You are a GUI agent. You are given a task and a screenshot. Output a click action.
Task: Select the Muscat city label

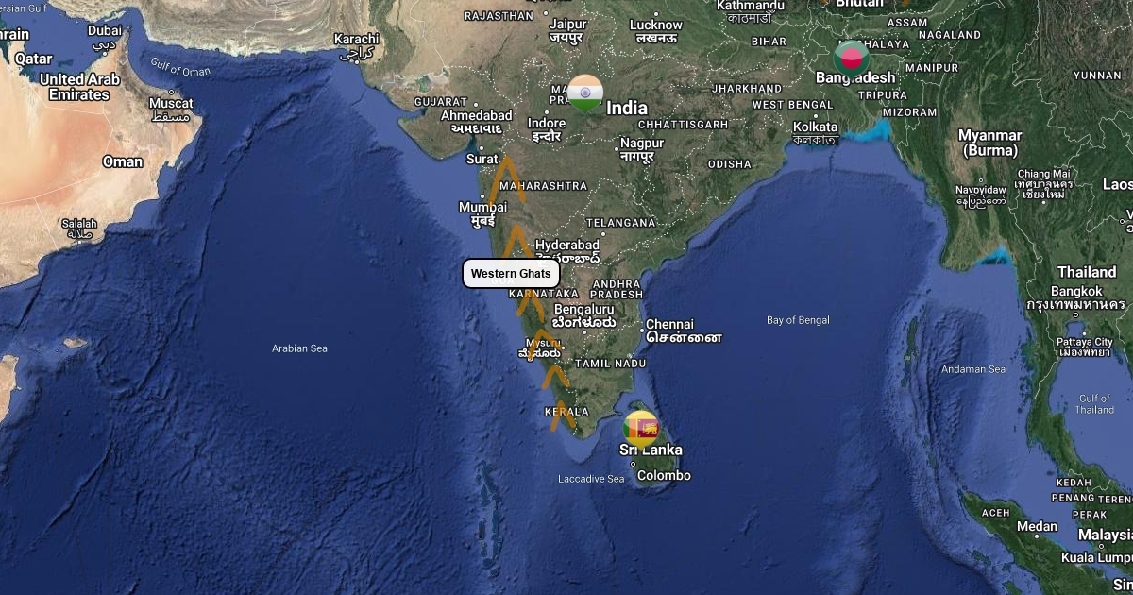click(x=171, y=103)
